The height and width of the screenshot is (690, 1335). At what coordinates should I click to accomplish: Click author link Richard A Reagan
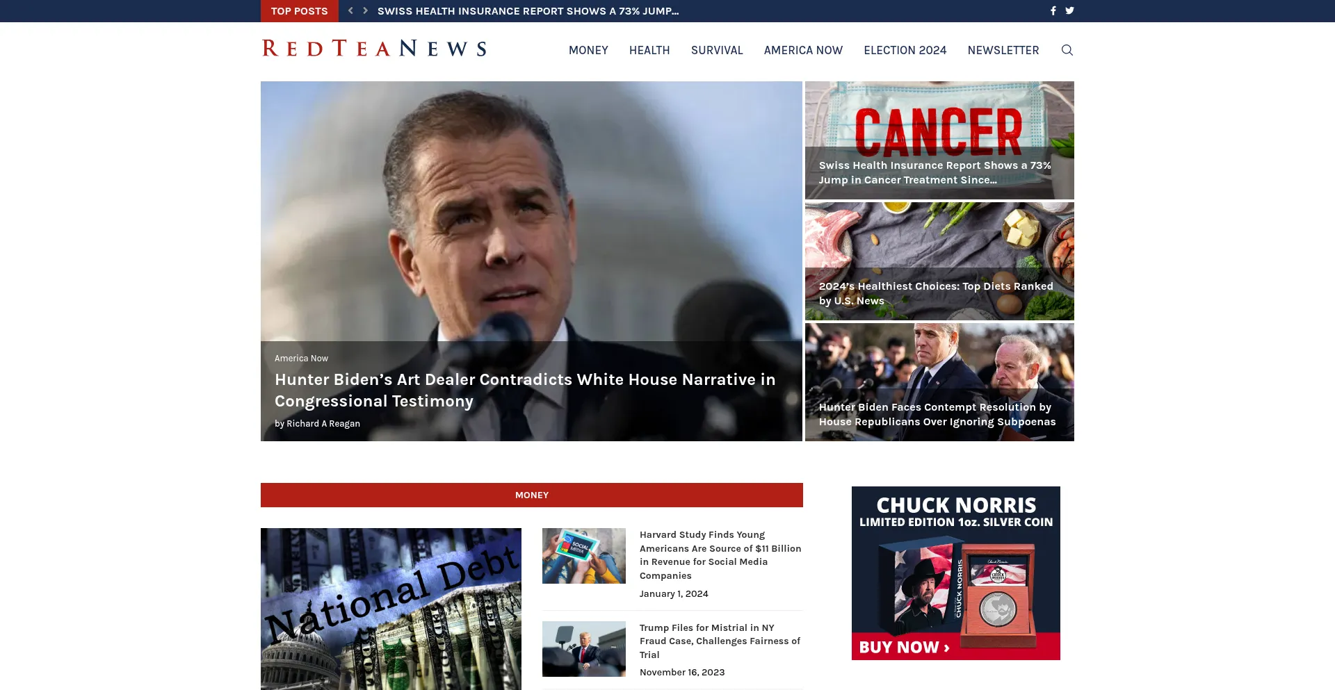323,423
